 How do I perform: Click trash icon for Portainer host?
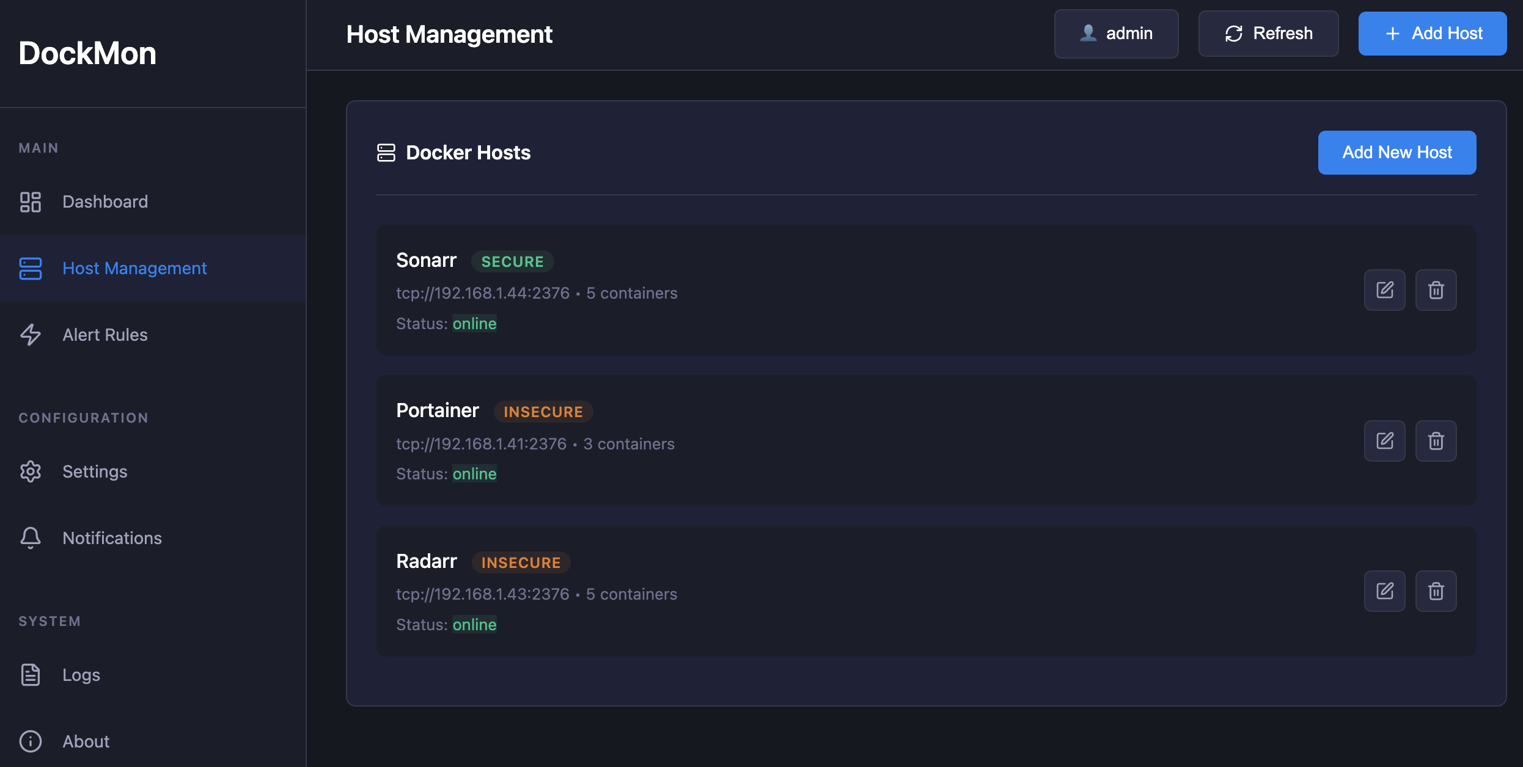1436,441
